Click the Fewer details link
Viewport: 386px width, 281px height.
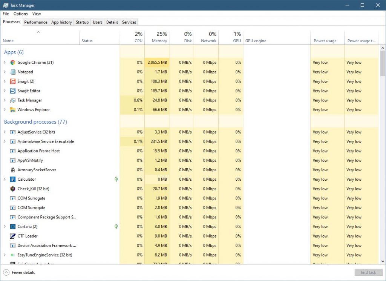click(x=23, y=272)
